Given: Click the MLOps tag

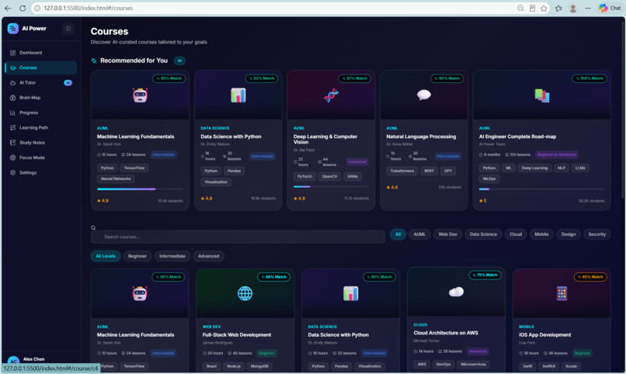Looking at the screenshot, I should click(489, 178).
